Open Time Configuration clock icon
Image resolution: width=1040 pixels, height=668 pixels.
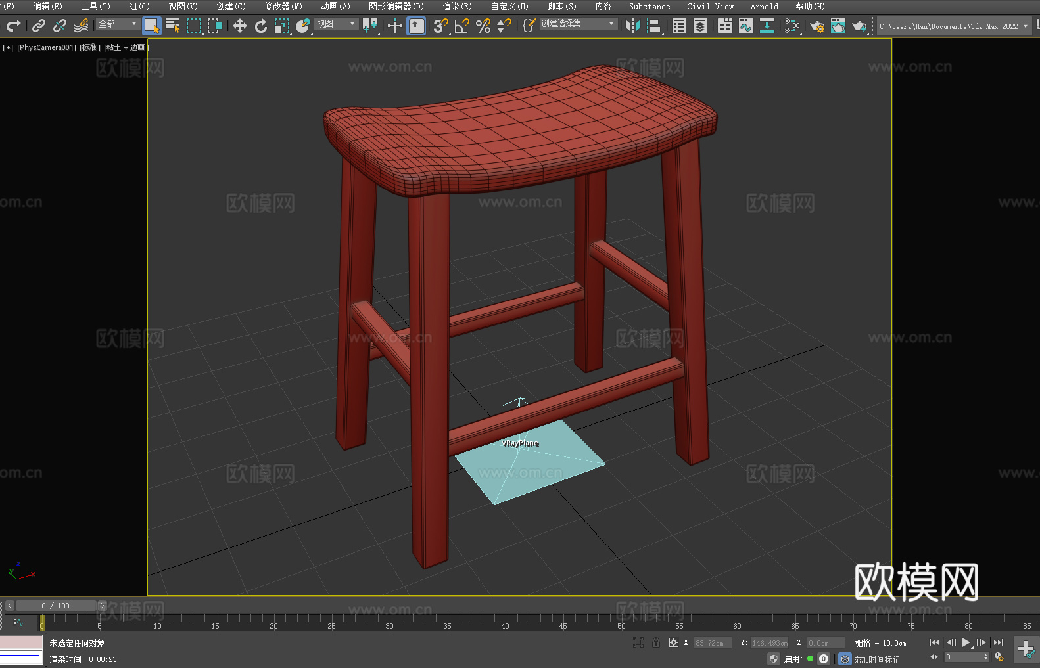point(999,657)
